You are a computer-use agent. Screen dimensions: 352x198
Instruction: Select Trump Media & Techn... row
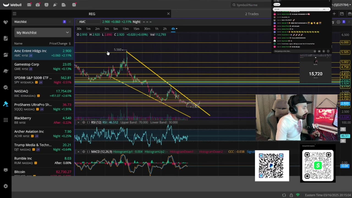[x=43, y=147]
